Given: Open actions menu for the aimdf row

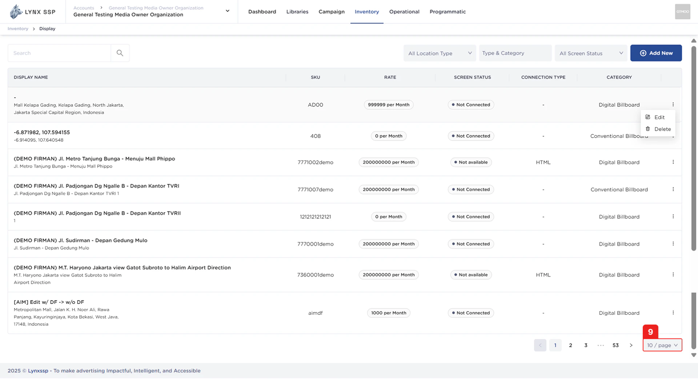Looking at the screenshot, I should click(673, 313).
